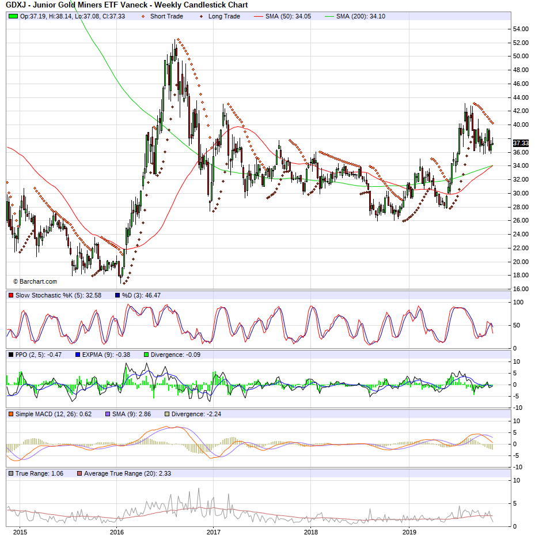Click the 2018 x-axis label

pos(311,532)
